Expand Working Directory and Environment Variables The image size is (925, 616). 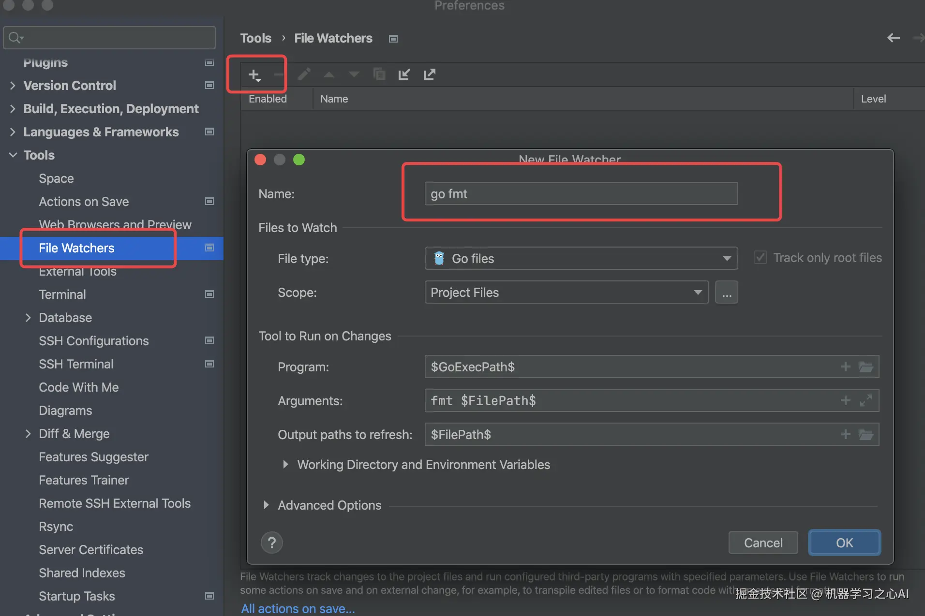(x=285, y=465)
